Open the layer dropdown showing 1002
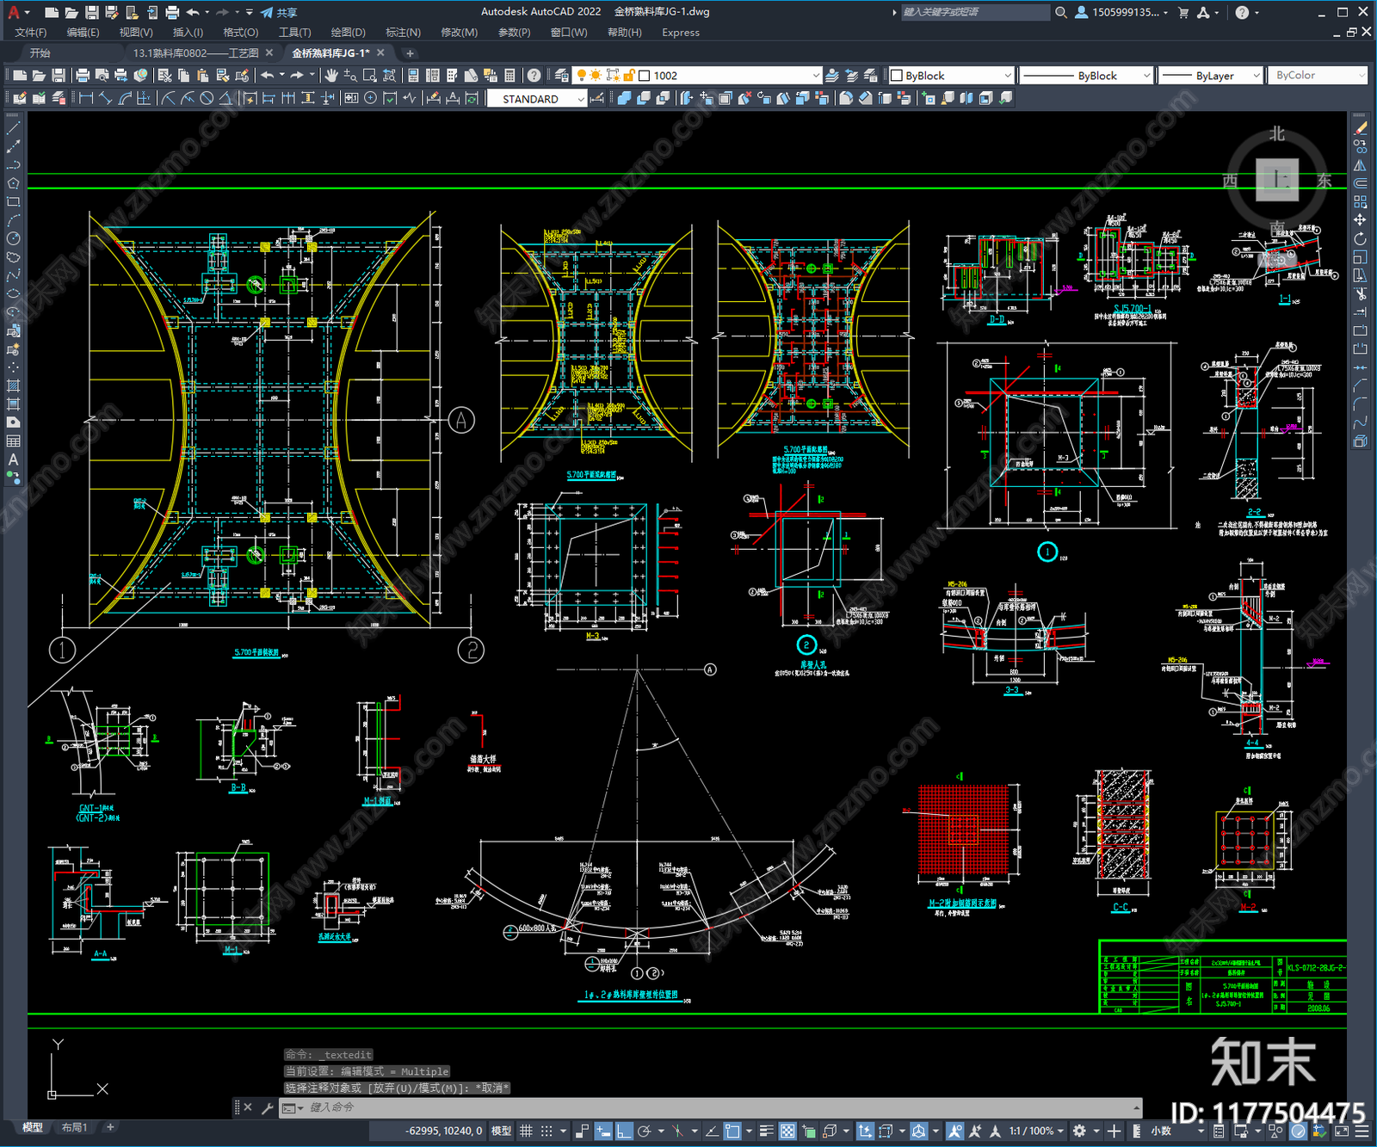This screenshot has width=1377, height=1147. click(x=697, y=76)
